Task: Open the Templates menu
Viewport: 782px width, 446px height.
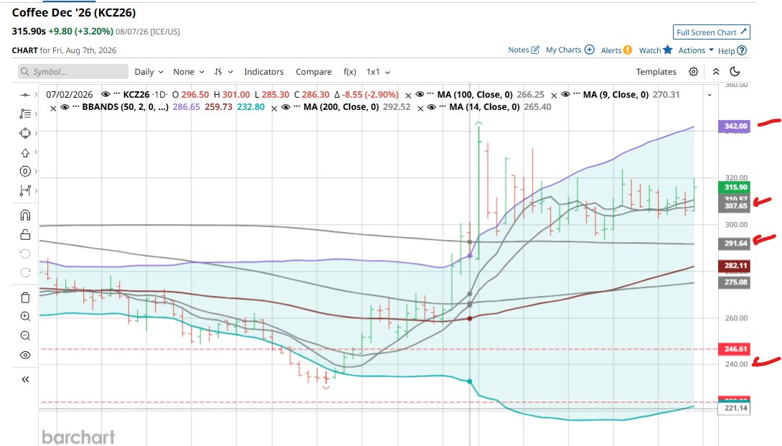Action: coord(656,71)
